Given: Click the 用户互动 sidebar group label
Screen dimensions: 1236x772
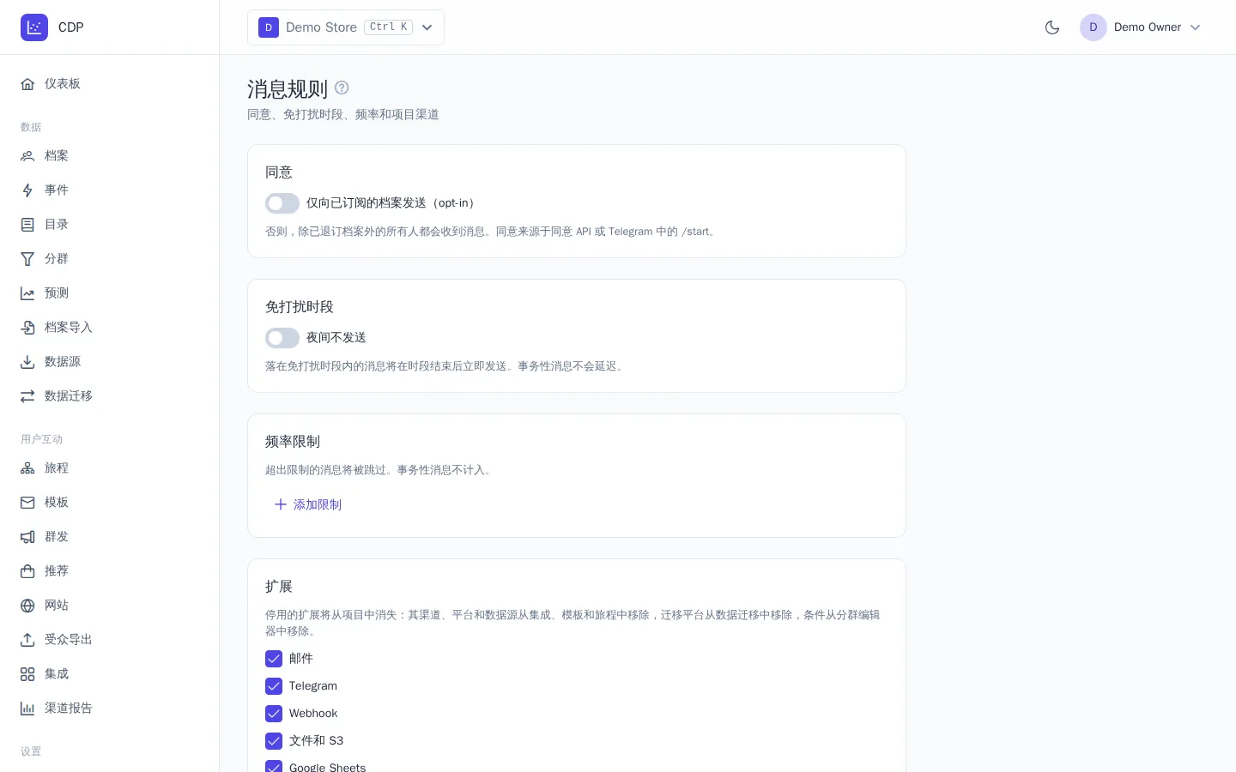Looking at the screenshot, I should point(41,439).
